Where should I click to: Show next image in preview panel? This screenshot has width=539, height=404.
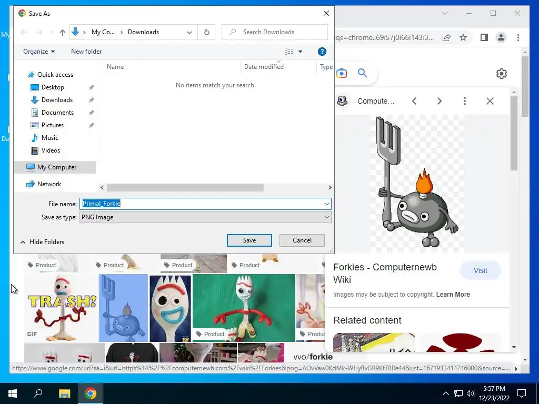440,101
